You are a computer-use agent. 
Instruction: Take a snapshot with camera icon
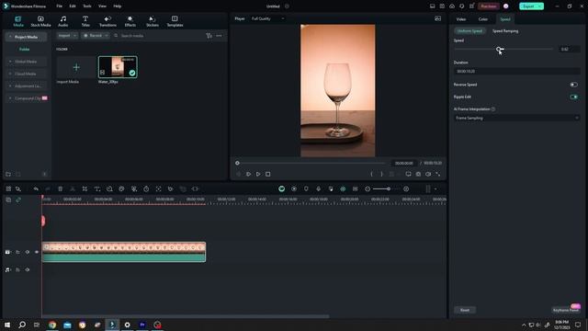tap(418, 174)
